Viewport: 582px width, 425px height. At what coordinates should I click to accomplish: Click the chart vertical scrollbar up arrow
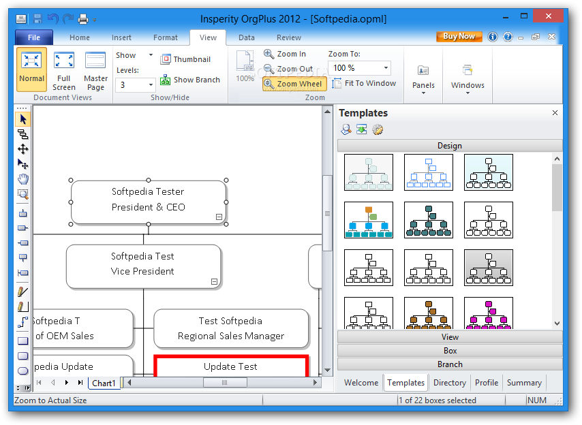(x=327, y=112)
